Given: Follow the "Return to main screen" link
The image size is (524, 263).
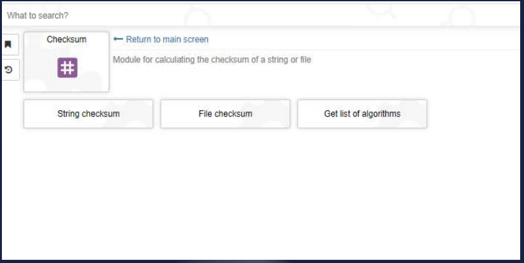Looking at the screenshot, I should [x=167, y=39].
